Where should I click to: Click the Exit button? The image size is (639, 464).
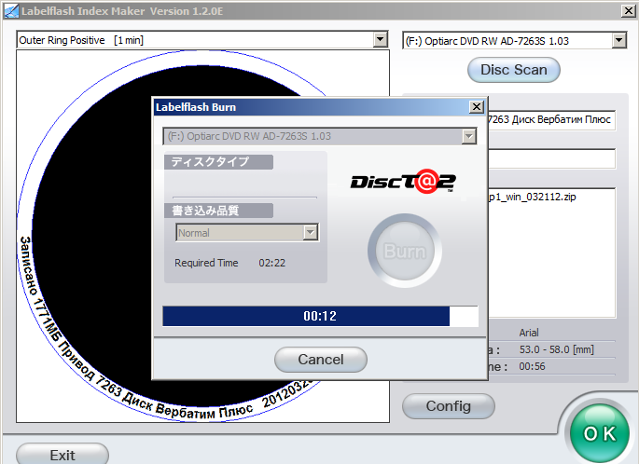coord(63,455)
